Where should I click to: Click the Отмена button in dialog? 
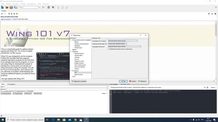coord(133,81)
